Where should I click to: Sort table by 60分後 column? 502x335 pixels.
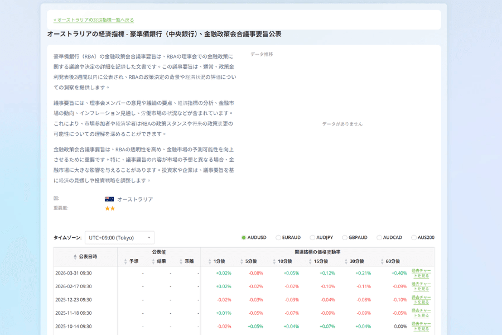390,261
